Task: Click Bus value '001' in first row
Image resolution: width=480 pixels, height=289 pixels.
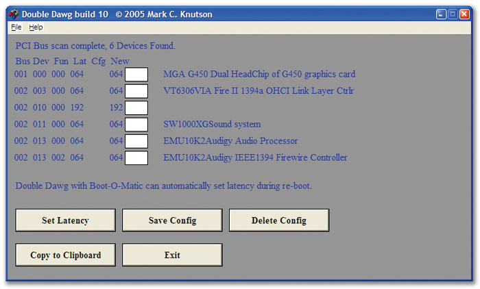Action: coord(21,75)
